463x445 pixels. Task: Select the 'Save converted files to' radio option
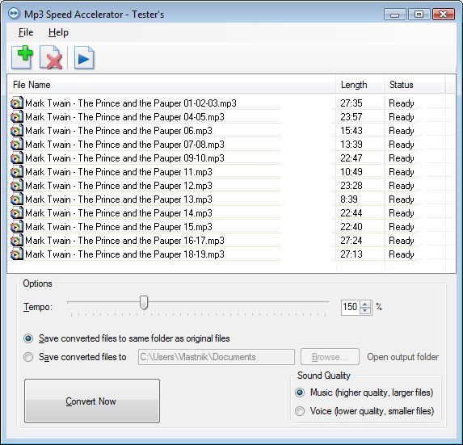(x=28, y=357)
